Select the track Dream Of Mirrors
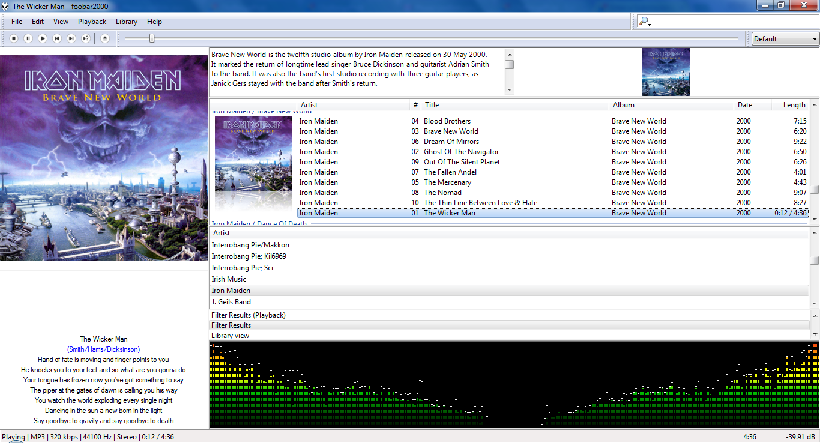This screenshot has height=443, width=820. pos(553,142)
